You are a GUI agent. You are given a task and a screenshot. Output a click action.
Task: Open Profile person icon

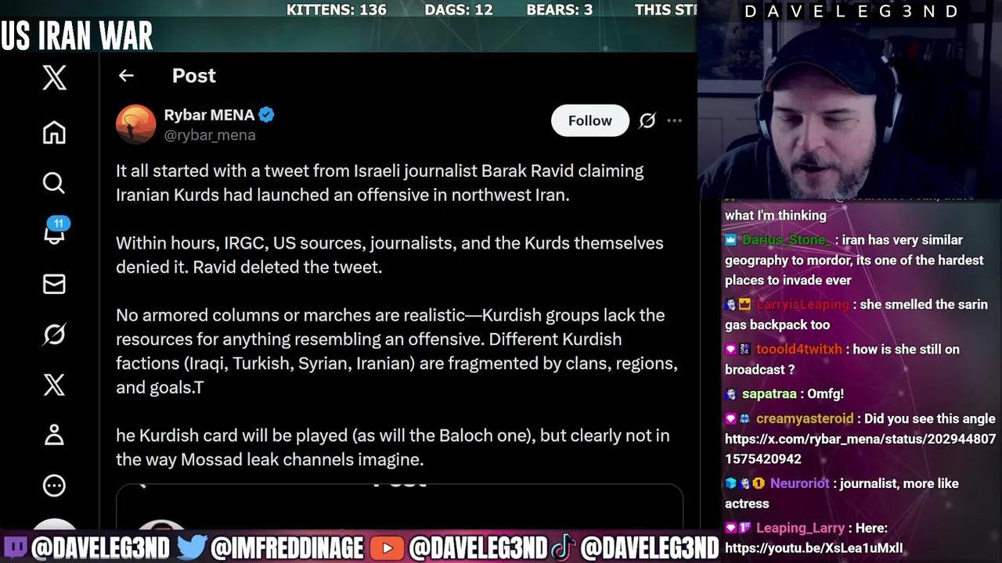54,435
